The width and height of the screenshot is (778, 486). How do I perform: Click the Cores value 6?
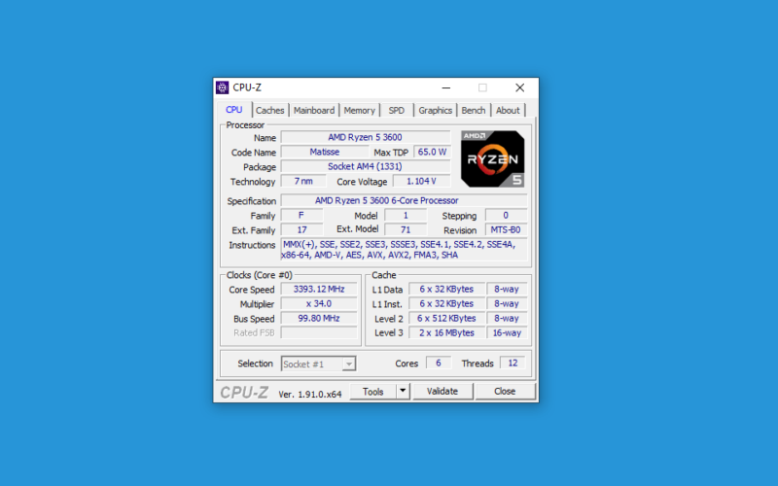point(439,363)
